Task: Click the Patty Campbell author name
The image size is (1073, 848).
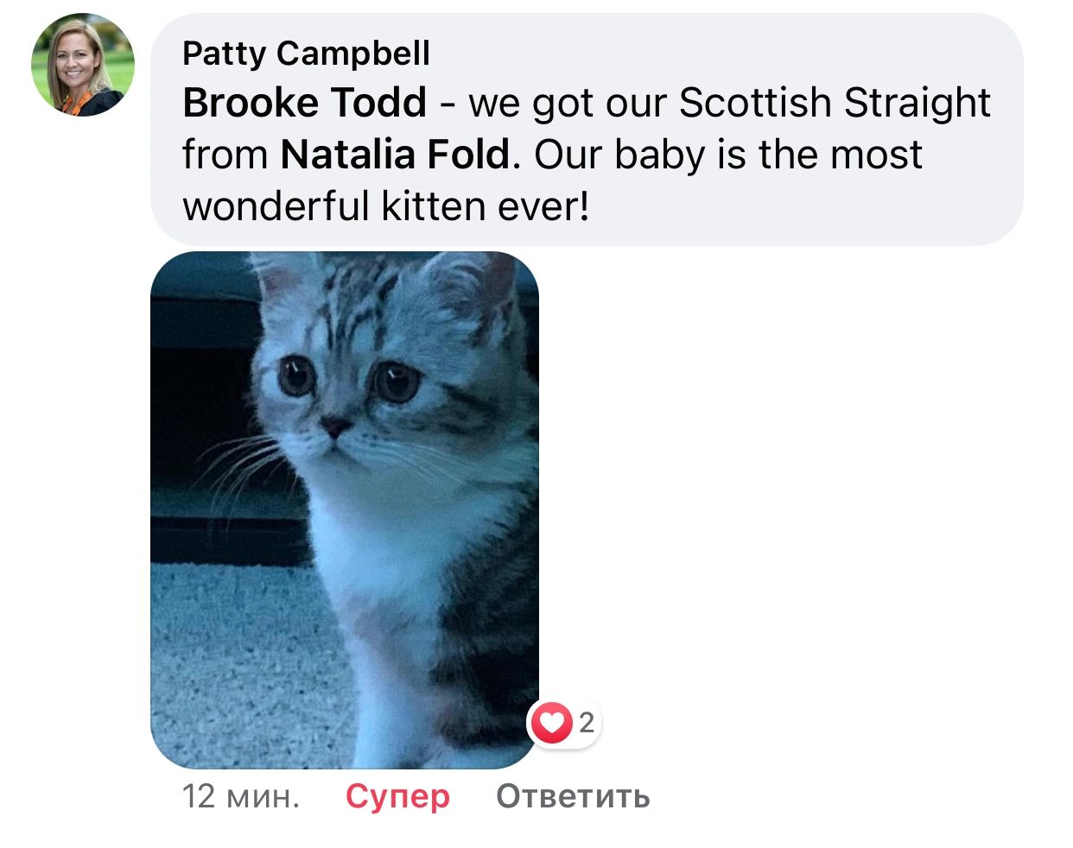Action: point(306,54)
